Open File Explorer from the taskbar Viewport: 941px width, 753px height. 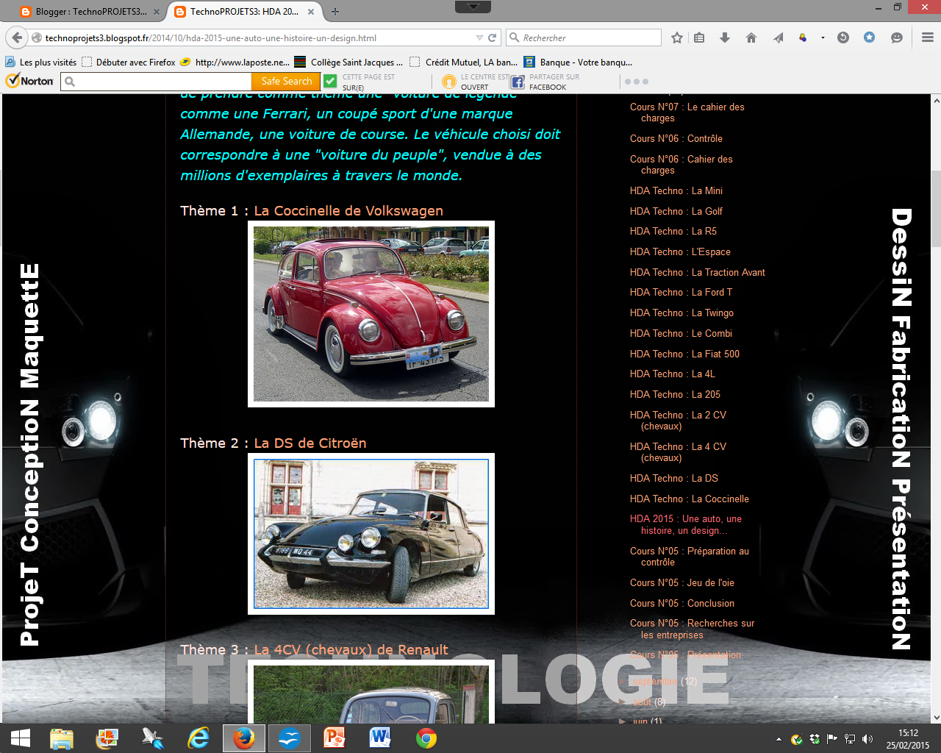click(x=62, y=738)
